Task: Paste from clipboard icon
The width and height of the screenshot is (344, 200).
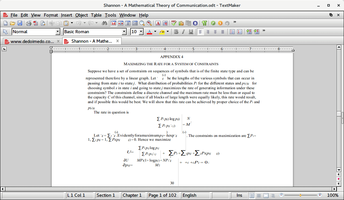Action: [x=66, y=23]
